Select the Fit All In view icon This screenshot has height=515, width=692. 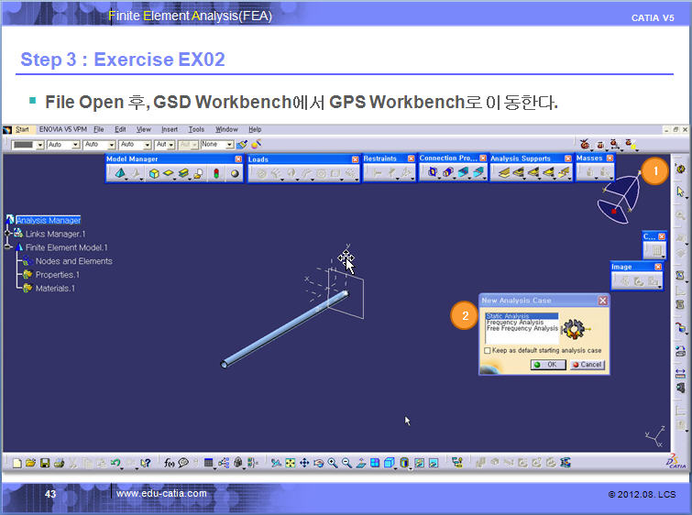click(x=290, y=463)
